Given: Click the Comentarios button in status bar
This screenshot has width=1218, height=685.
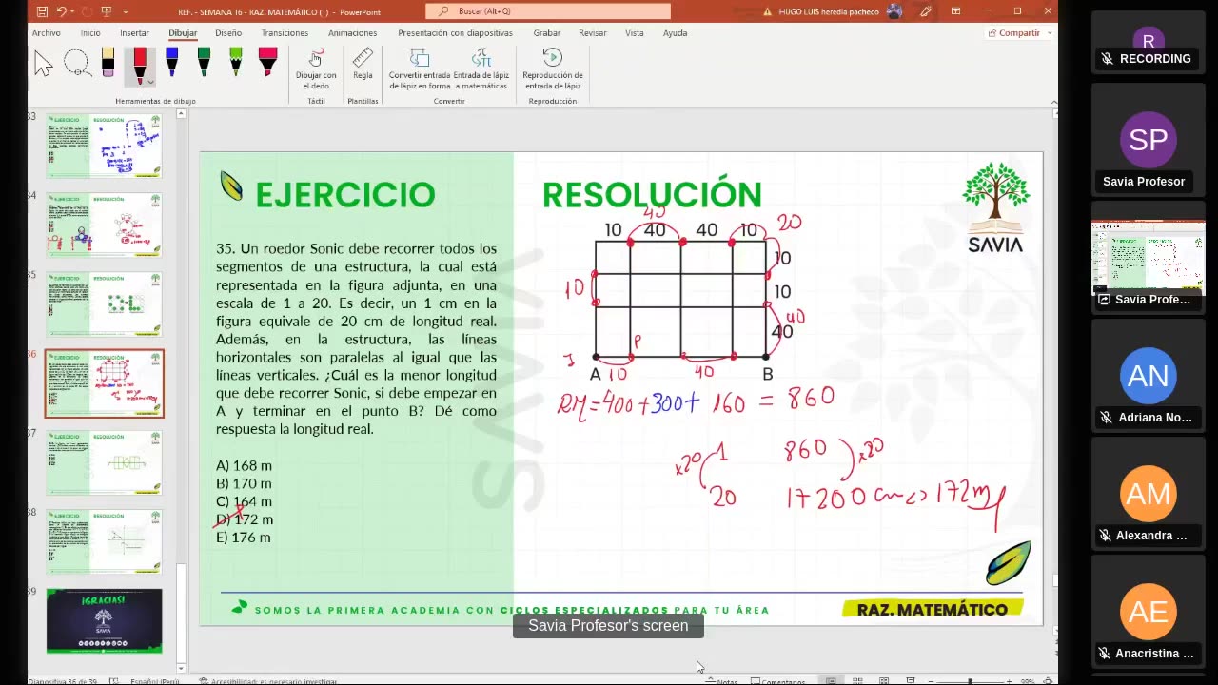Looking at the screenshot, I should [x=777, y=681].
